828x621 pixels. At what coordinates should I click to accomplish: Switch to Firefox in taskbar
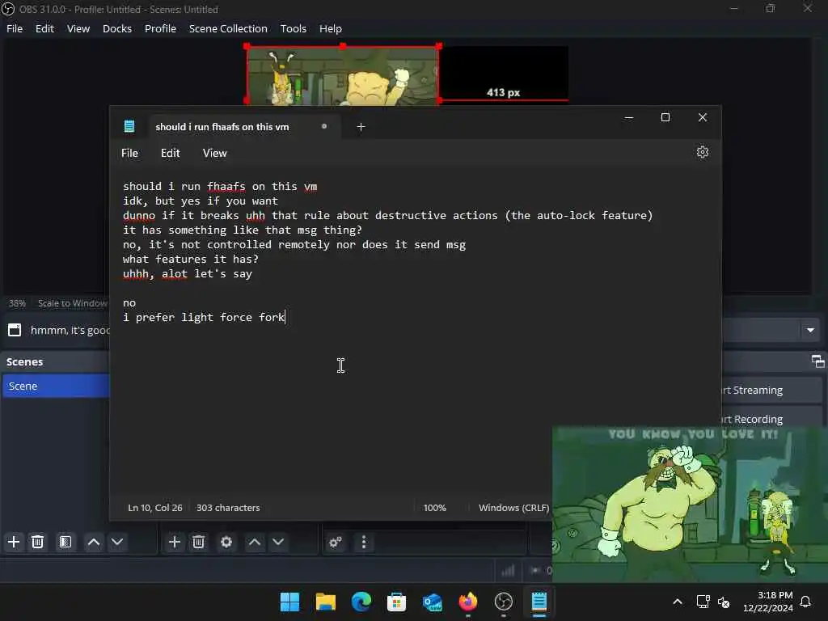468,602
